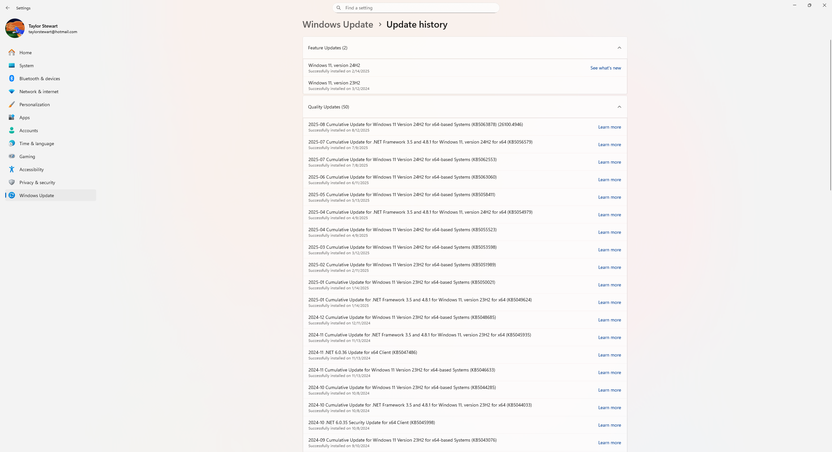Click the breadcrumb chevron separator
The image size is (832, 452).
(x=380, y=24)
